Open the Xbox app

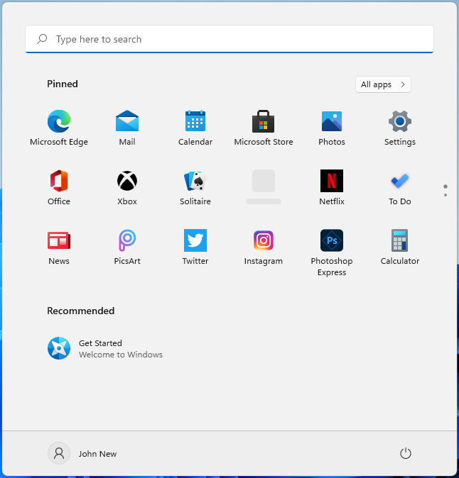127,187
